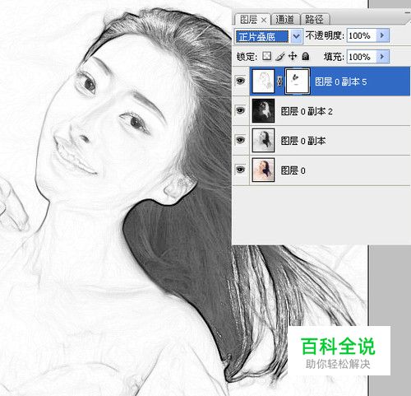Select the layer mask thumbnail of 图层 0 副本 5
This screenshot has width=411, height=396.
(x=298, y=82)
